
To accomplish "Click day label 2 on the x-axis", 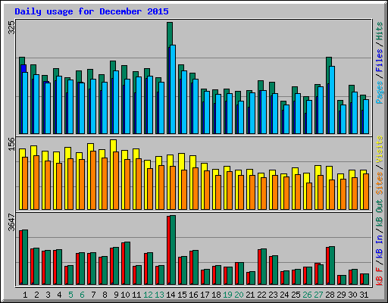I will click(36, 295).
